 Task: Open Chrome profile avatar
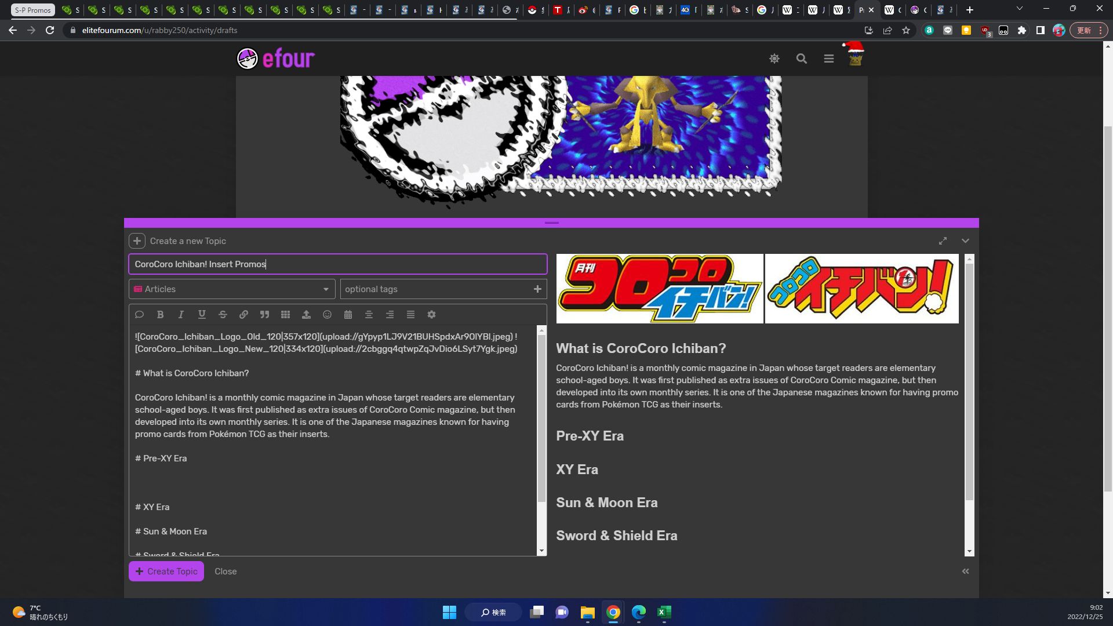point(1059,30)
